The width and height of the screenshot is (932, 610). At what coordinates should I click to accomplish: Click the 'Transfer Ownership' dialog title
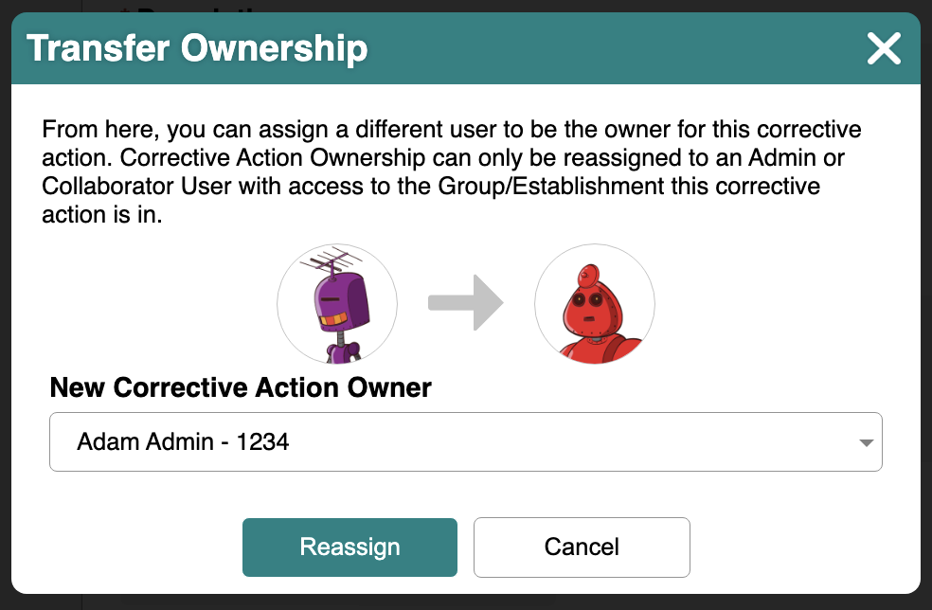197,48
